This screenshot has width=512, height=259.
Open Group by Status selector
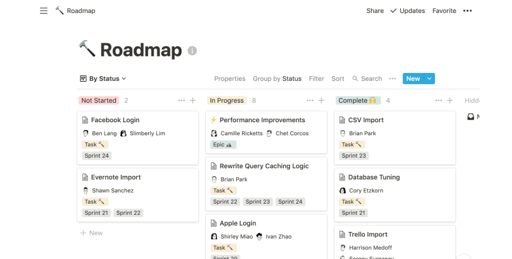277,79
